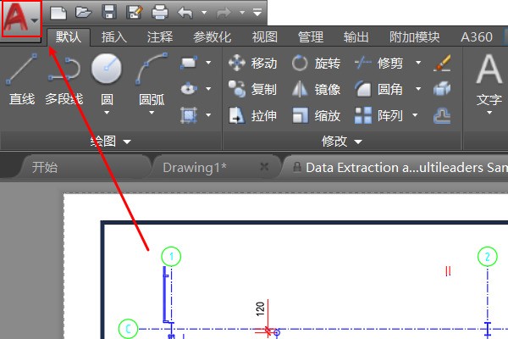Select the ellipse draw tool
This screenshot has height=339, width=508.
[189, 88]
